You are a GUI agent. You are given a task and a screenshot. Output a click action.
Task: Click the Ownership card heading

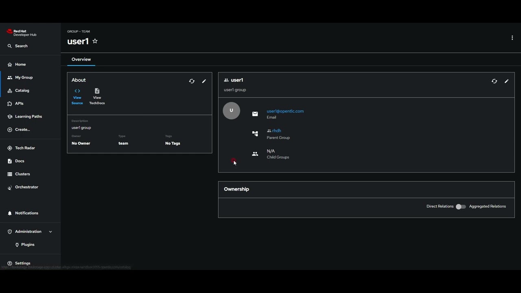(236, 189)
